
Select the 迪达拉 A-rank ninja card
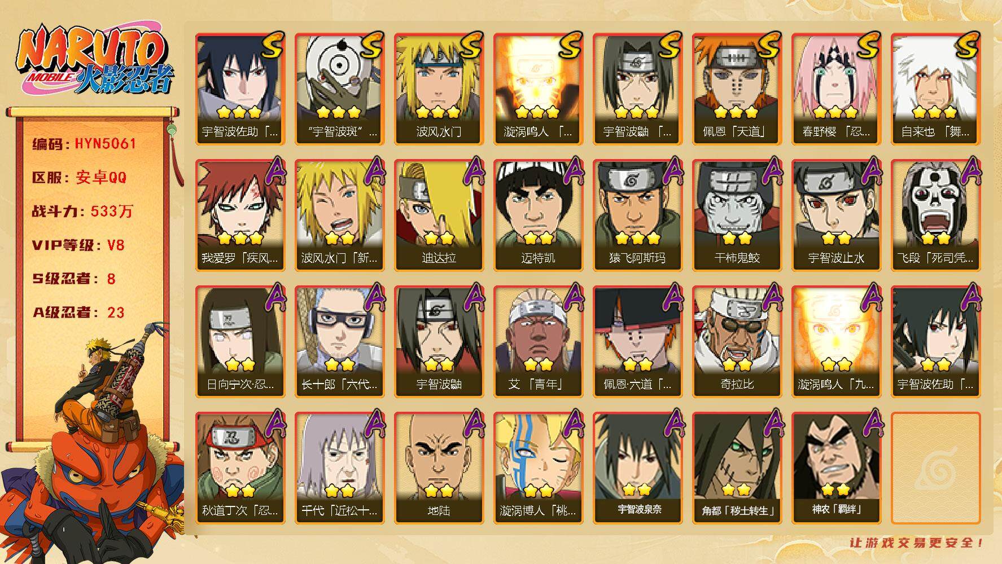point(439,215)
